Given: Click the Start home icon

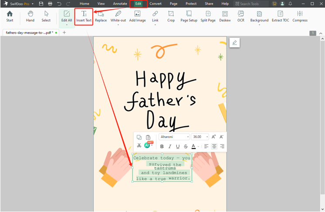Looking at the screenshot, I should click(x=10, y=17).
